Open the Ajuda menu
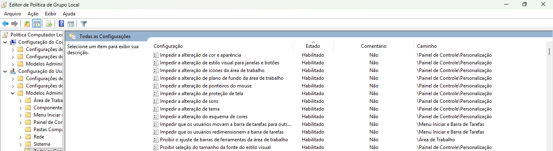This screenshot has width=553, height=151. tap(69, 13)
